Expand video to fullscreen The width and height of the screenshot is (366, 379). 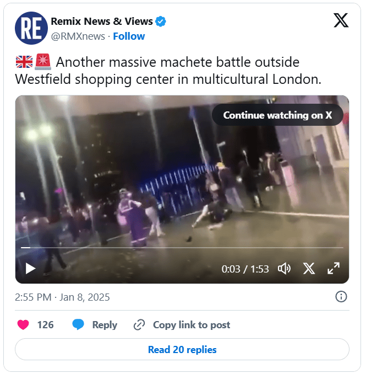tap(334, 269)
